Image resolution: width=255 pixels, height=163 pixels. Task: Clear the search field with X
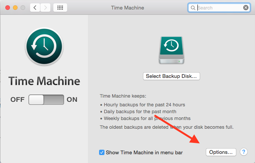coord(246,8)
